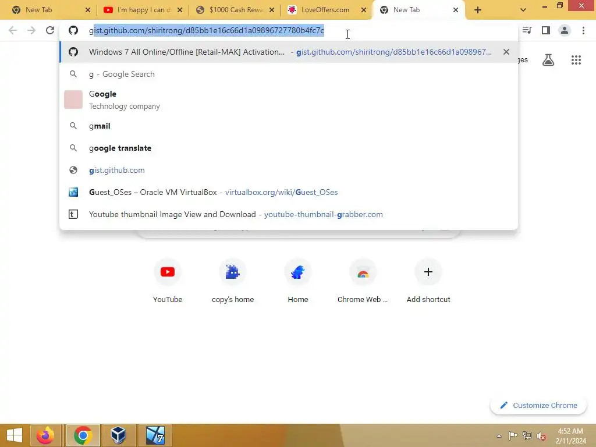
Task: Open the Home shortcut tile
Action: point(297,281)
